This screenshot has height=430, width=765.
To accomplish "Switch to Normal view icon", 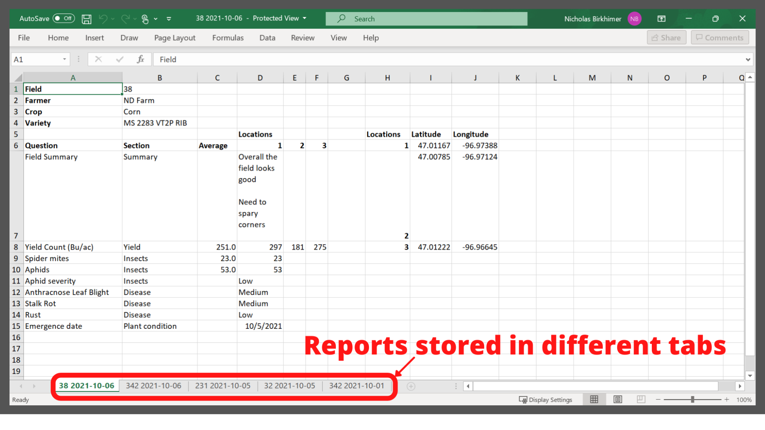I will point(594,399).
